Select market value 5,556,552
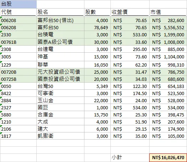 [x=168, y=27]
